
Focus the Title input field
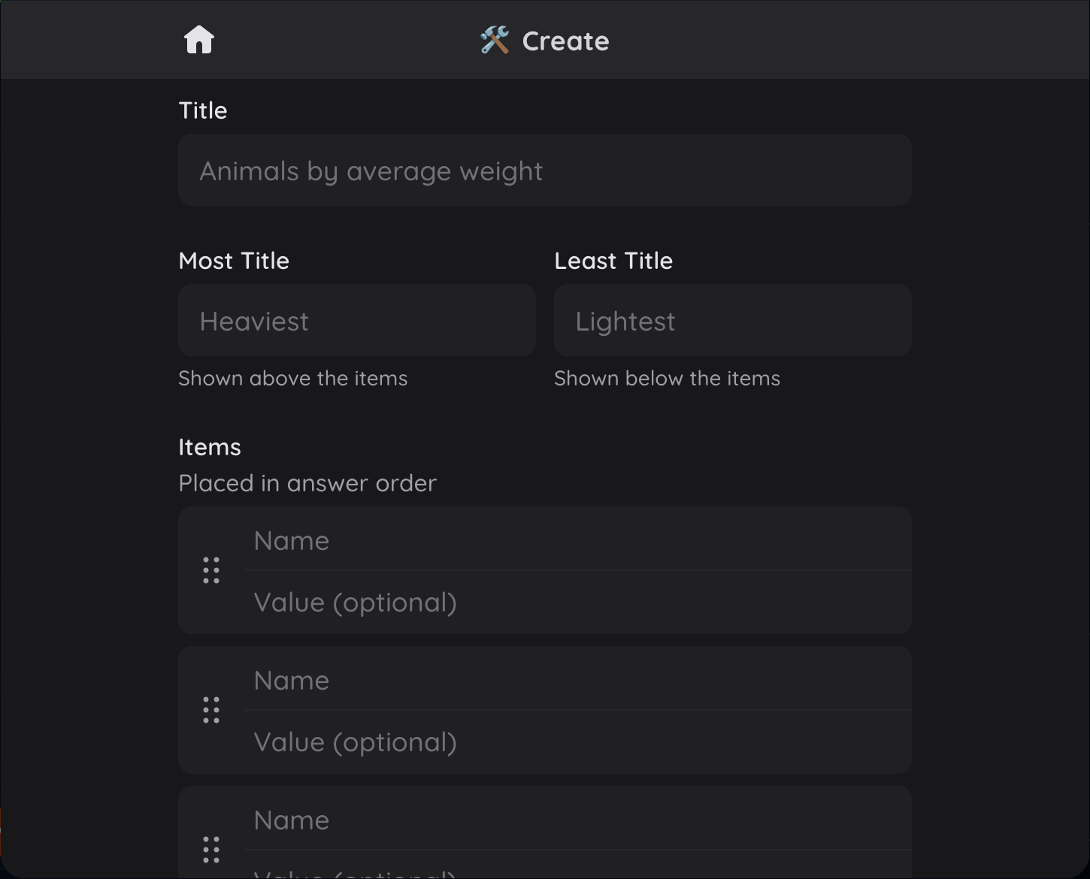point(544,171)
